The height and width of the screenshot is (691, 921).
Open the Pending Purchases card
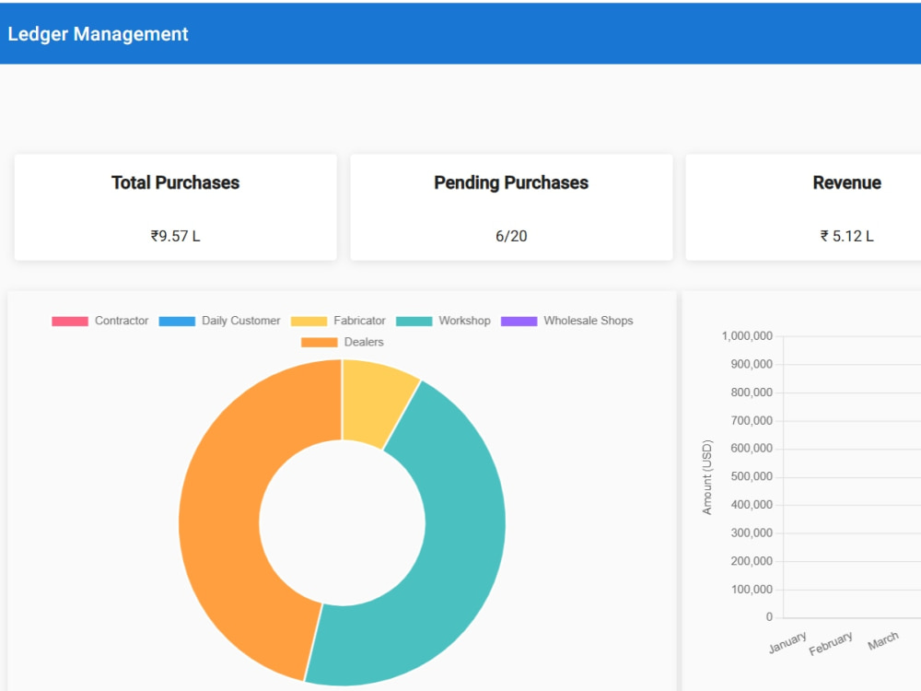[x=511, y=207]
